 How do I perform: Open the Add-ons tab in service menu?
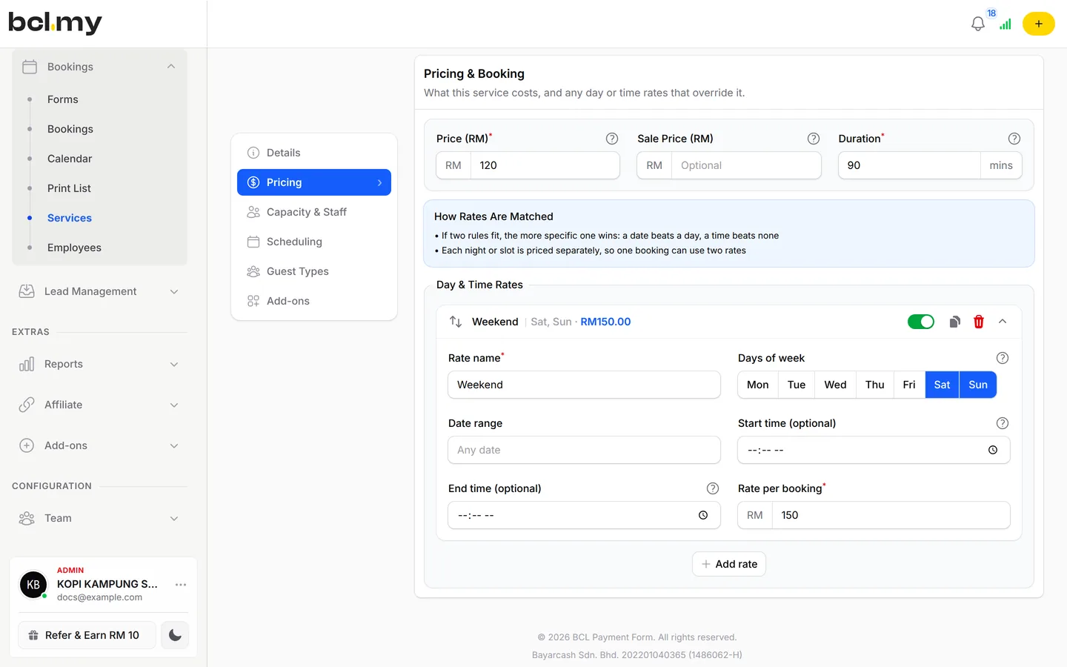[314, 301]
